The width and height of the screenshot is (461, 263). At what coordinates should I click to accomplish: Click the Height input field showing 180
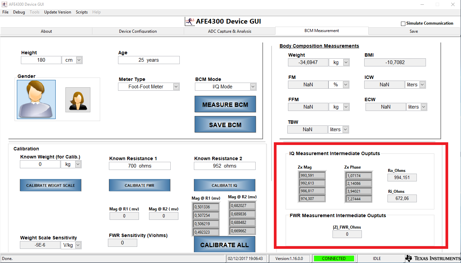click(41, 60)
